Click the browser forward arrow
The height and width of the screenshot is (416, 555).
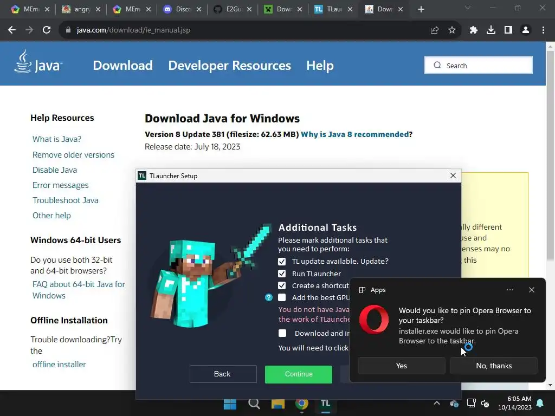point(29,30)
